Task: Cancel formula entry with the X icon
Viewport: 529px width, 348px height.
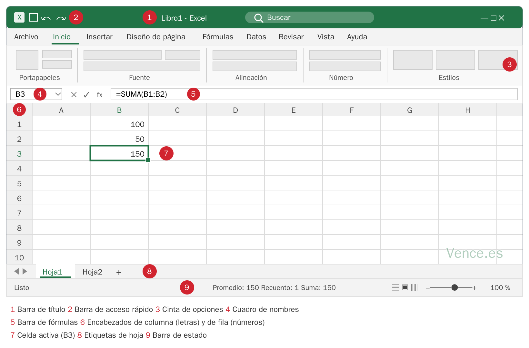Action: click(x=74, y=94)
